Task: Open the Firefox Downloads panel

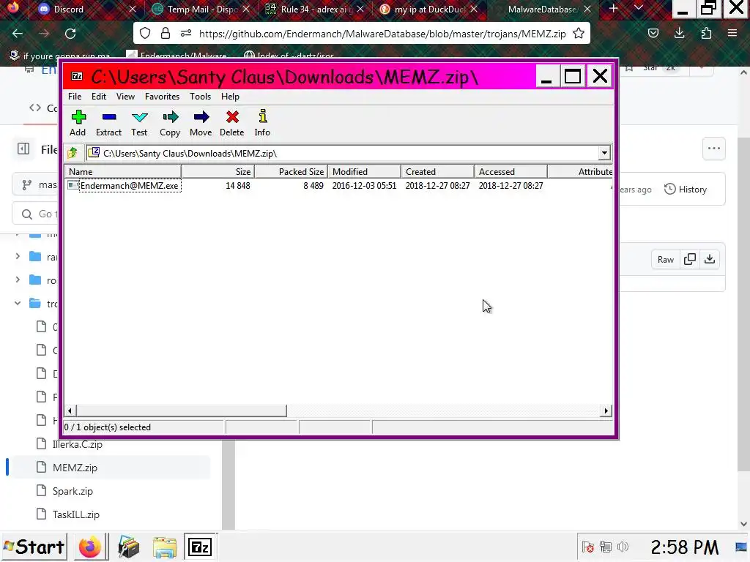Action: click(679, 34)
